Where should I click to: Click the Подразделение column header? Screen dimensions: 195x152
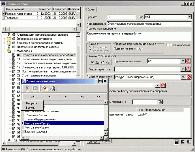click(160, 110)
